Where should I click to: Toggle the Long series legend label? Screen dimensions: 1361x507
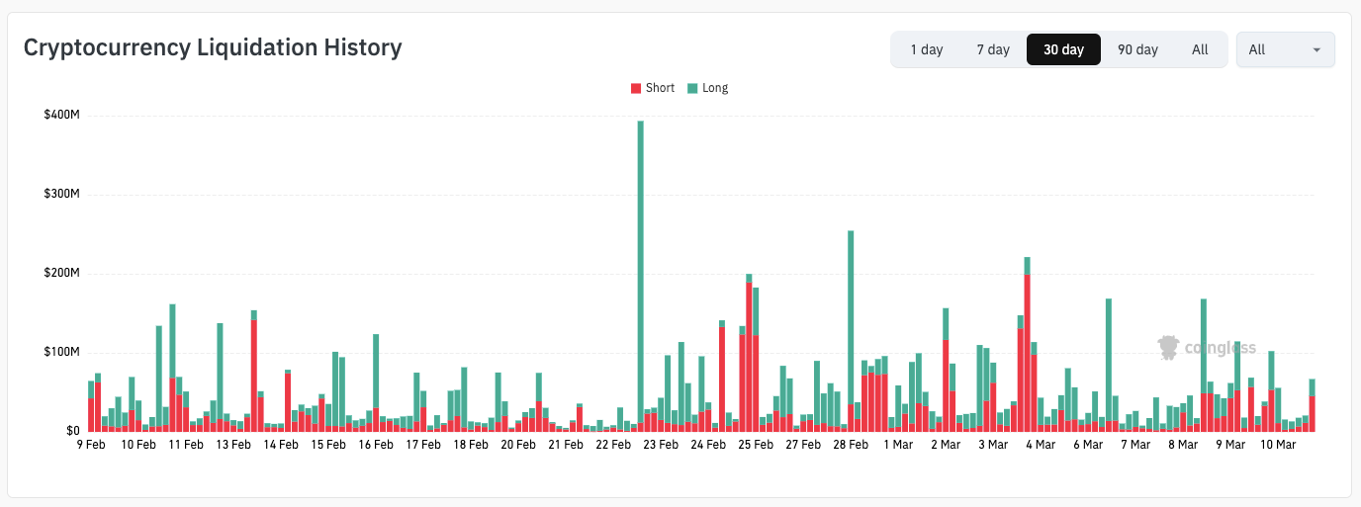(714, 88)
